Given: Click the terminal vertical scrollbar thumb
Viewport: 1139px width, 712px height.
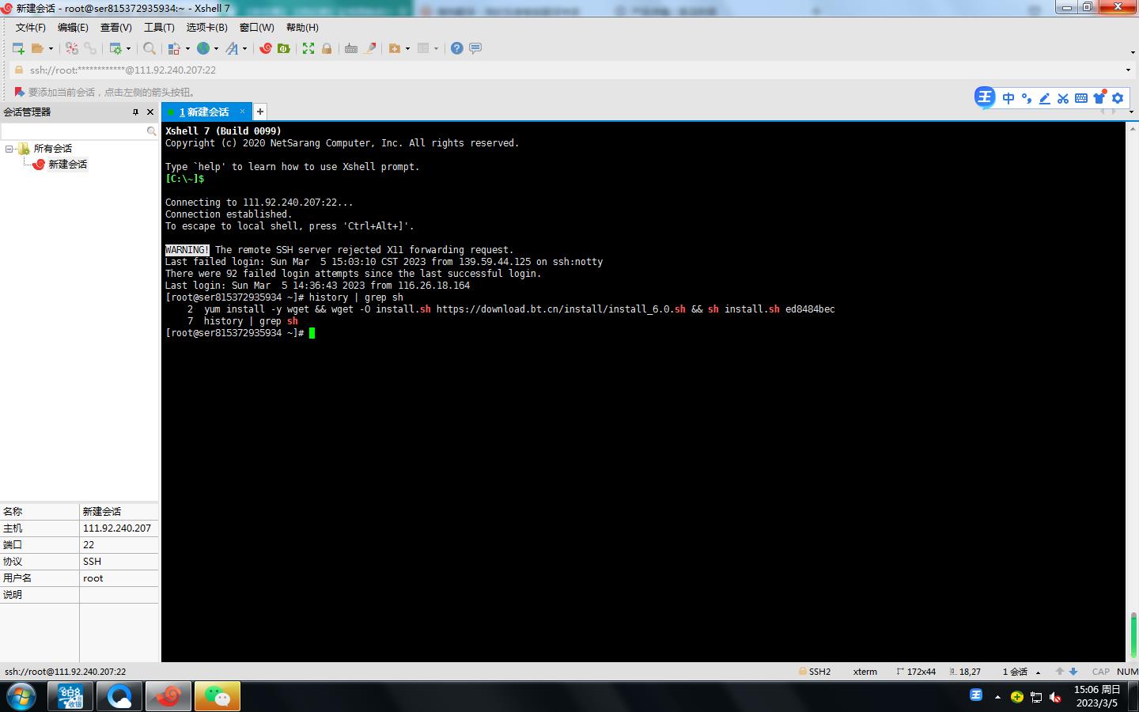Looking at the screenshot, I should (1133, 634).
